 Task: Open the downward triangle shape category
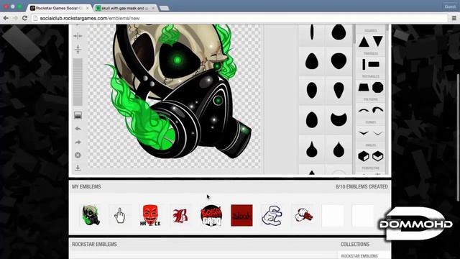coord(378,41)
